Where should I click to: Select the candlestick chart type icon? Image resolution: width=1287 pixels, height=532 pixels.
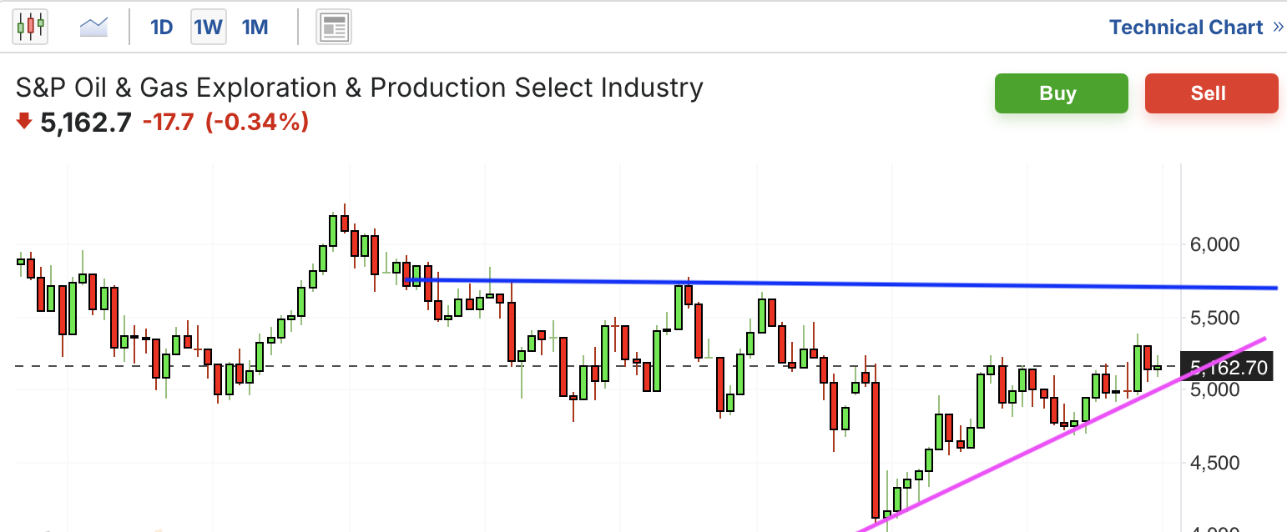pyautogui.click(x=30, y=27)
